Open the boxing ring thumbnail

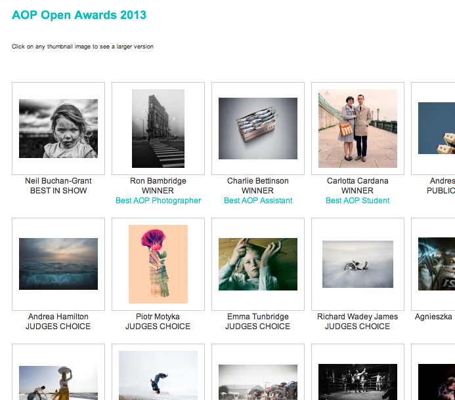(358, 382)
